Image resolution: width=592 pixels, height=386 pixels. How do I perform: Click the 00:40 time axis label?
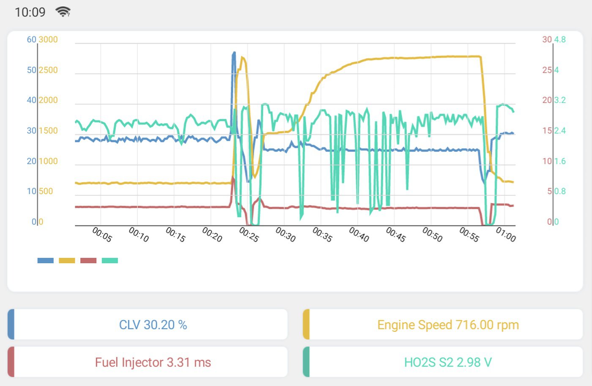359,234
